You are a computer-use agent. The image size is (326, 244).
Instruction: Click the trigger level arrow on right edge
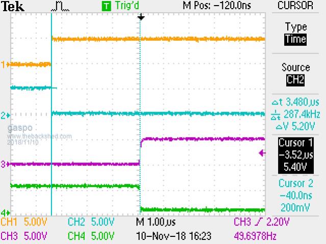click(262, 152)
